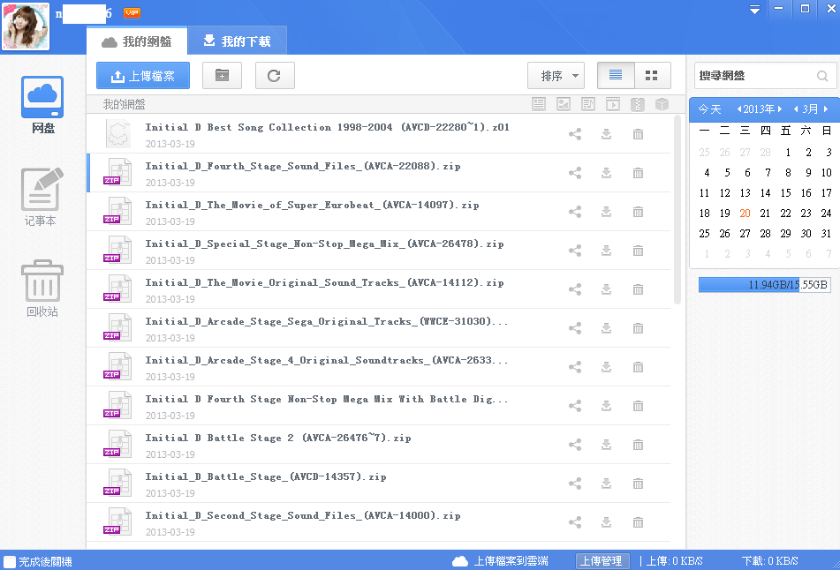Screen dimensions: 840x570
Task: Select Initial_D_Second_Stage_Sound_Files zip name
Action: click(303, 516)
